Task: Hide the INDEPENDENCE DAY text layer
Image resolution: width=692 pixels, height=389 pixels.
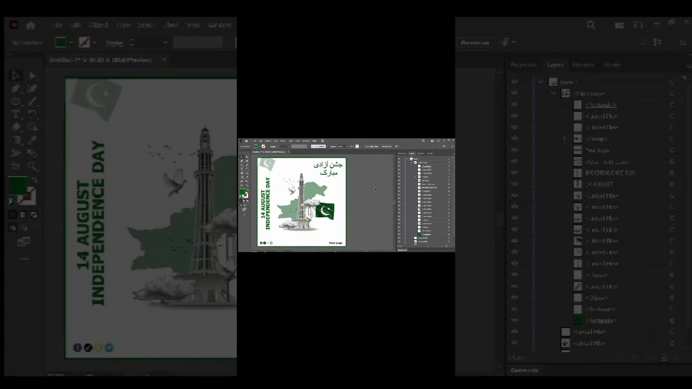Action: tap(514, 173)
